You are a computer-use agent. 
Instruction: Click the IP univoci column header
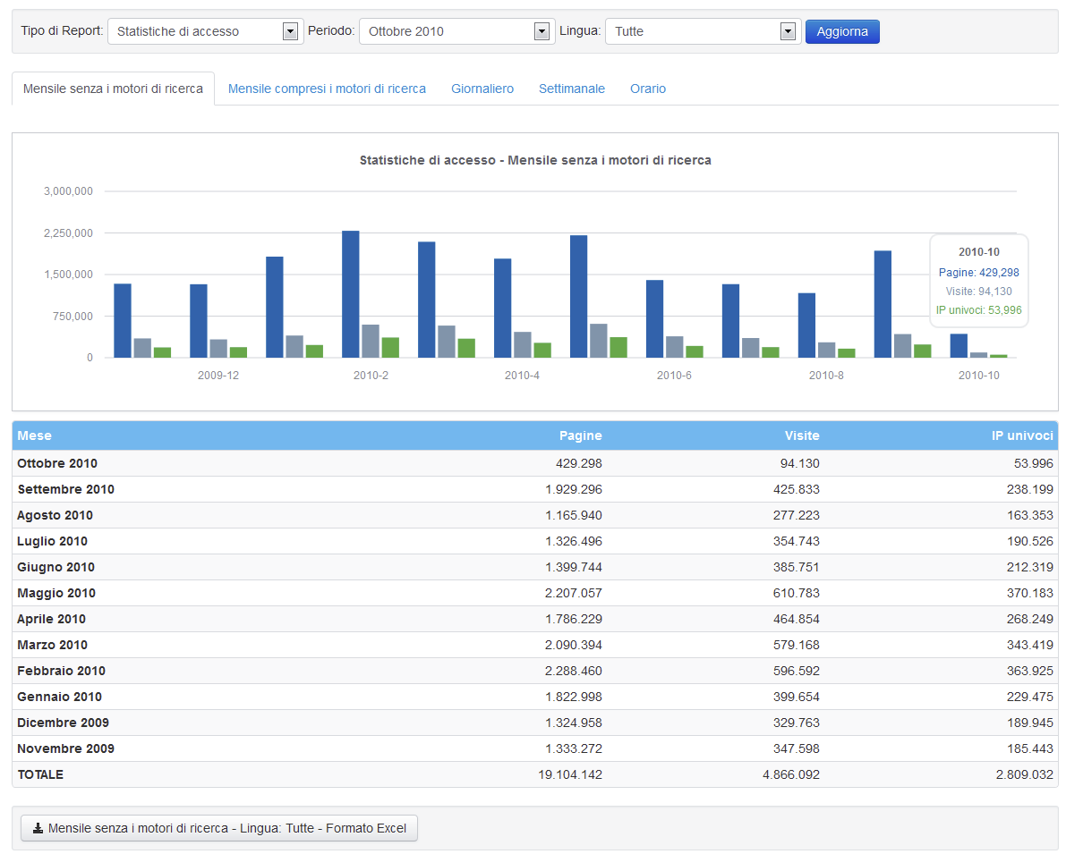(x=1022, y=435)
